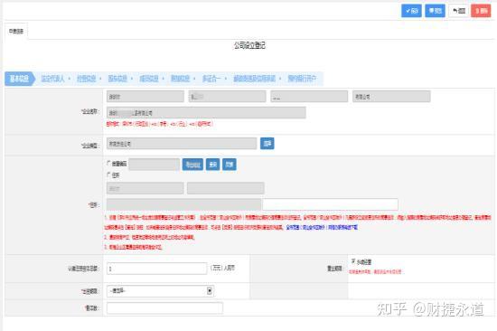The height and width of the screenshot is (331, 497).
Task: Select the 房屋编码 radio button
Action: pos(108,163)
